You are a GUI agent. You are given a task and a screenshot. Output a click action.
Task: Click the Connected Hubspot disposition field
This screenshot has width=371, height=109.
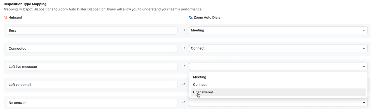(x=92, y=49)
